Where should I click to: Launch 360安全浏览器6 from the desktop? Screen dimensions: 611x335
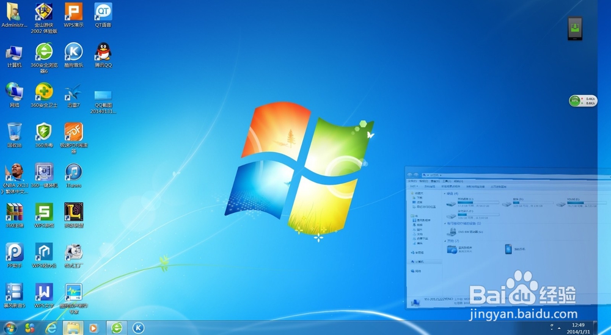click(44, 58)
